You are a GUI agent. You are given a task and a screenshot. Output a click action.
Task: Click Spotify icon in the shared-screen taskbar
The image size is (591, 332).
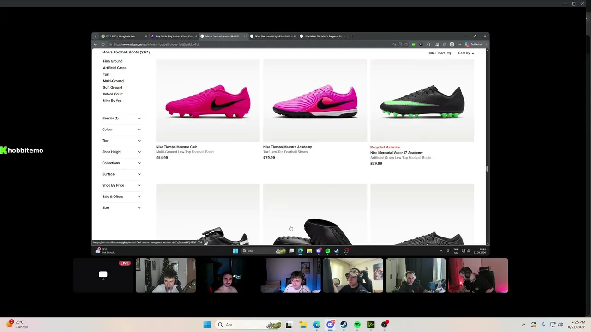click(328, 251)
